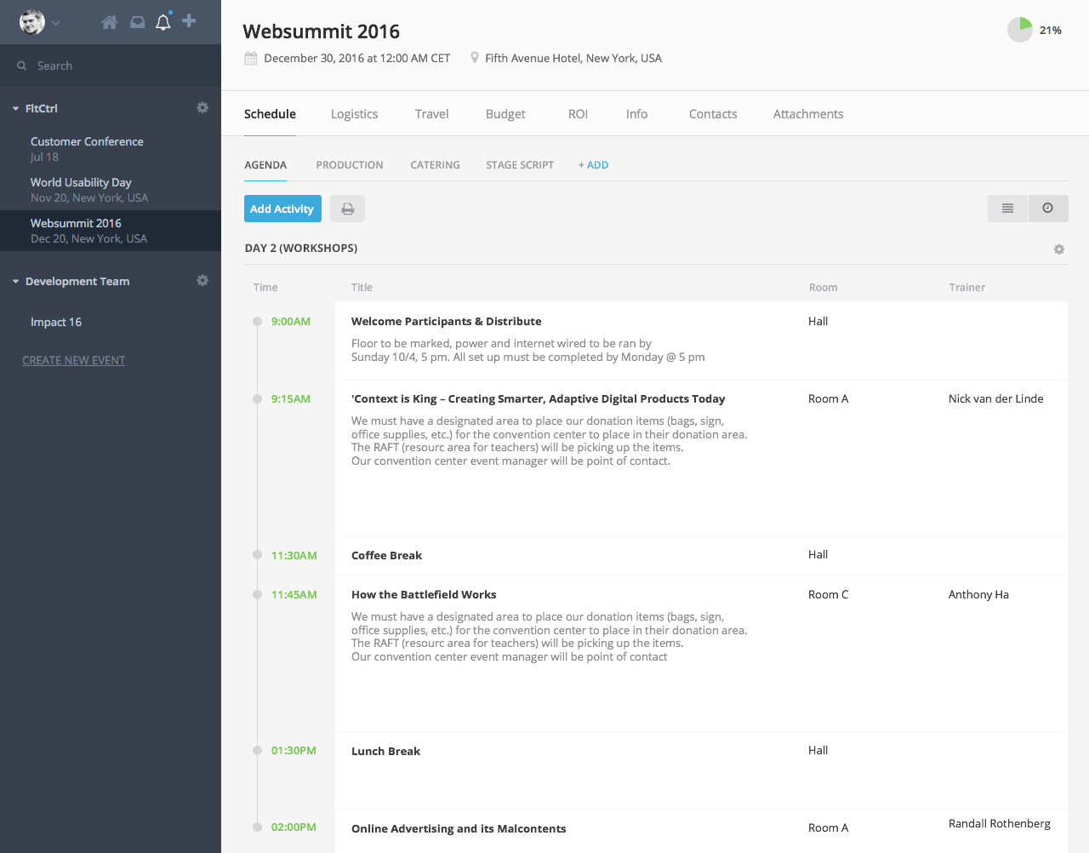Open the notifications bell icon
This screenshot has height=853, width=1089.
162,21
